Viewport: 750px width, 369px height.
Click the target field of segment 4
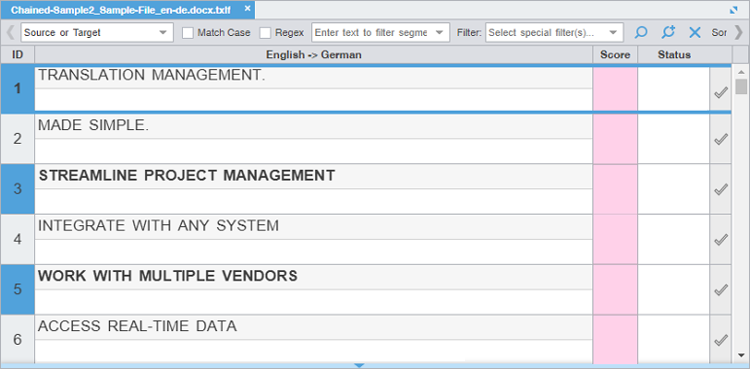pyautogui.click(x=314, y=252)
